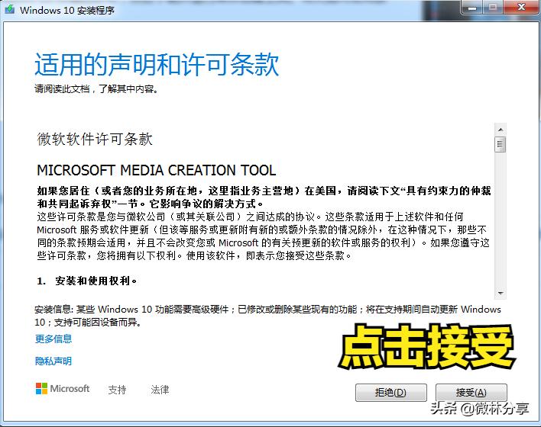541x427 pixels.
Task: Click the 安装信息 notice paragraph
Action: (267, 316)
